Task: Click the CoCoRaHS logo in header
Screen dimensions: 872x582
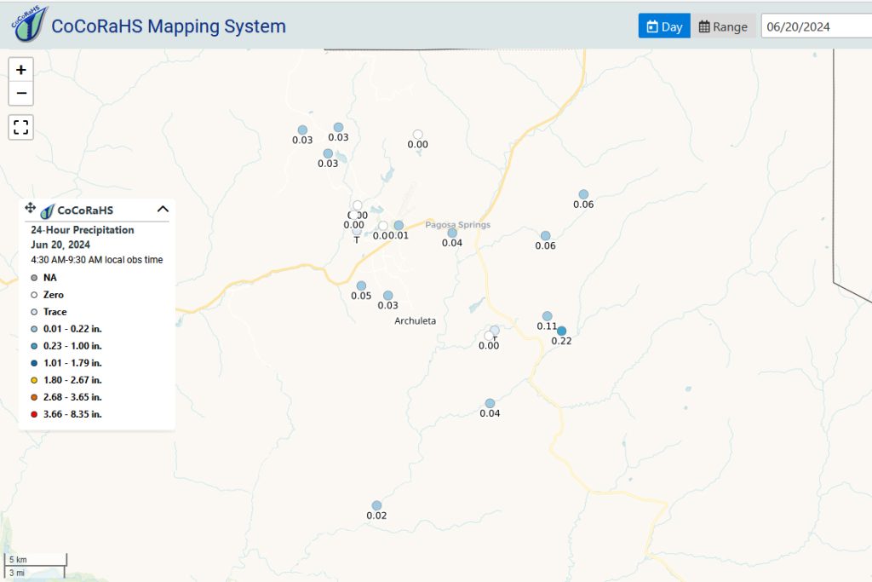Action: coord(29,24)
